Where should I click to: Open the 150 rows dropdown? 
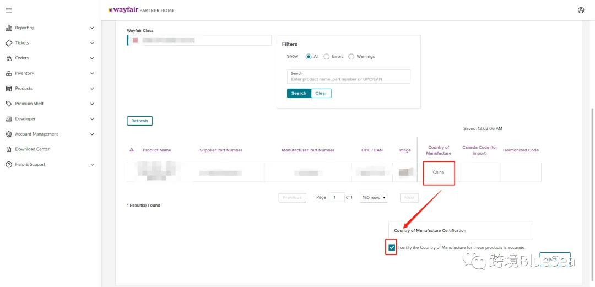374,197
